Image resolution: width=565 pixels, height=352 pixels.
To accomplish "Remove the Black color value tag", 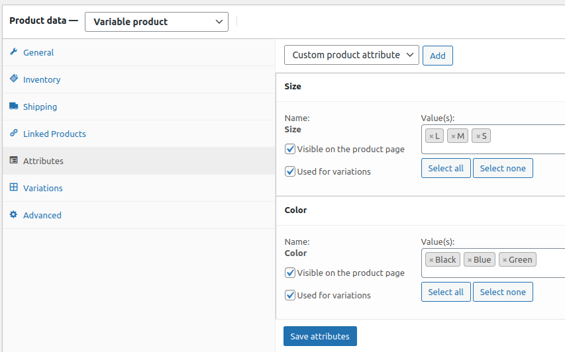I will pyautogui.click(x=431, y=260).
